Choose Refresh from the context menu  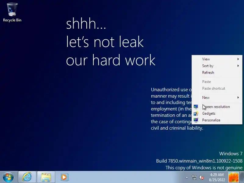coord(217,73)
